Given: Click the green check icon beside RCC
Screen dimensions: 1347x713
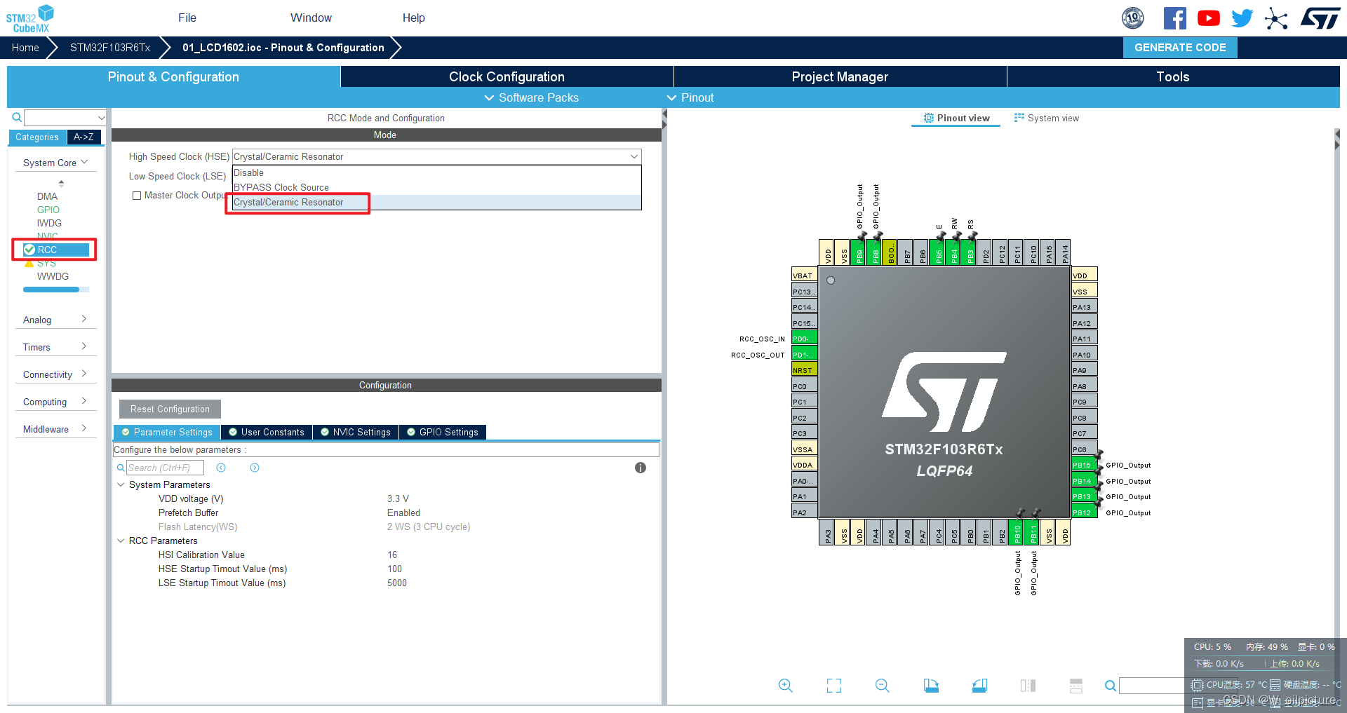Looking at the screenshot, I should coord(29,250).
